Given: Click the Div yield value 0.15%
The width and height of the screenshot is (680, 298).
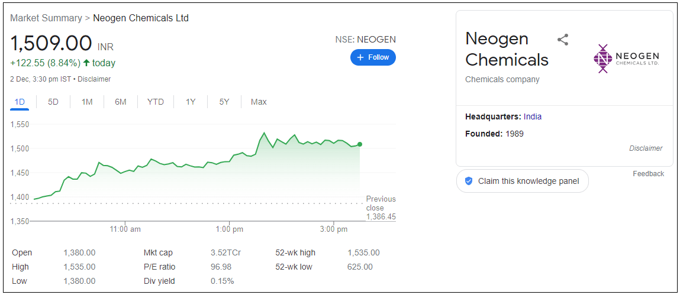Looking at the screenshot, I should pos(223,281).
